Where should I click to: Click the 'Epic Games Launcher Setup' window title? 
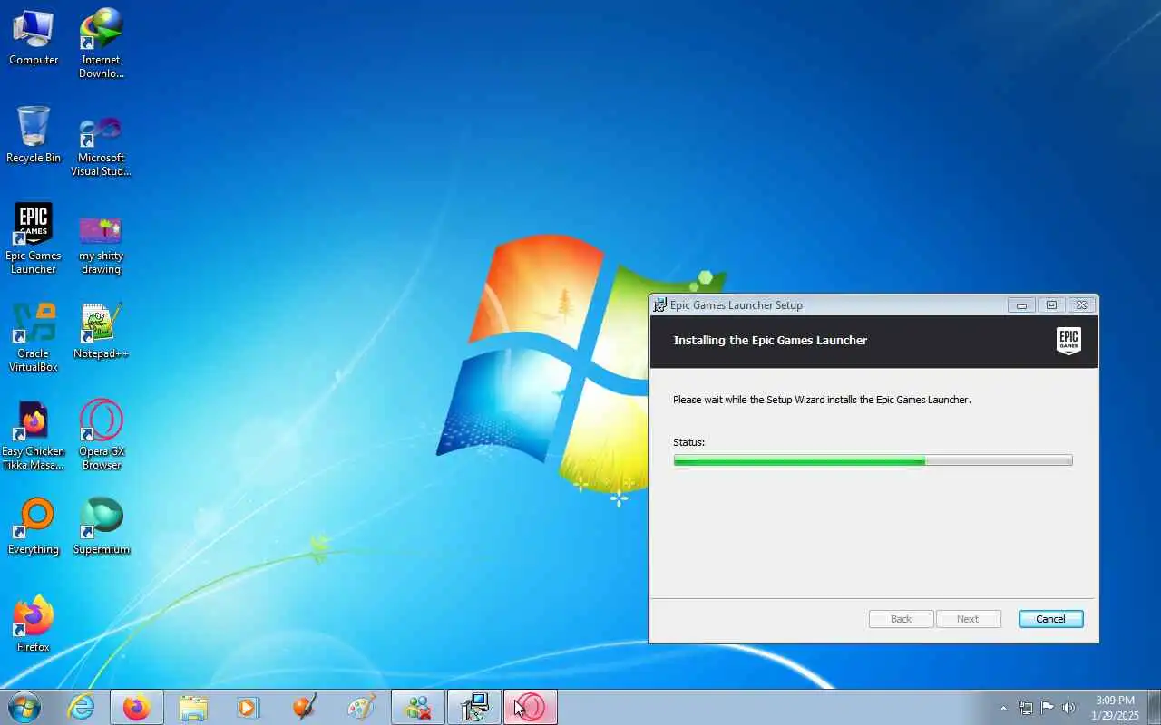click(736, 305)
